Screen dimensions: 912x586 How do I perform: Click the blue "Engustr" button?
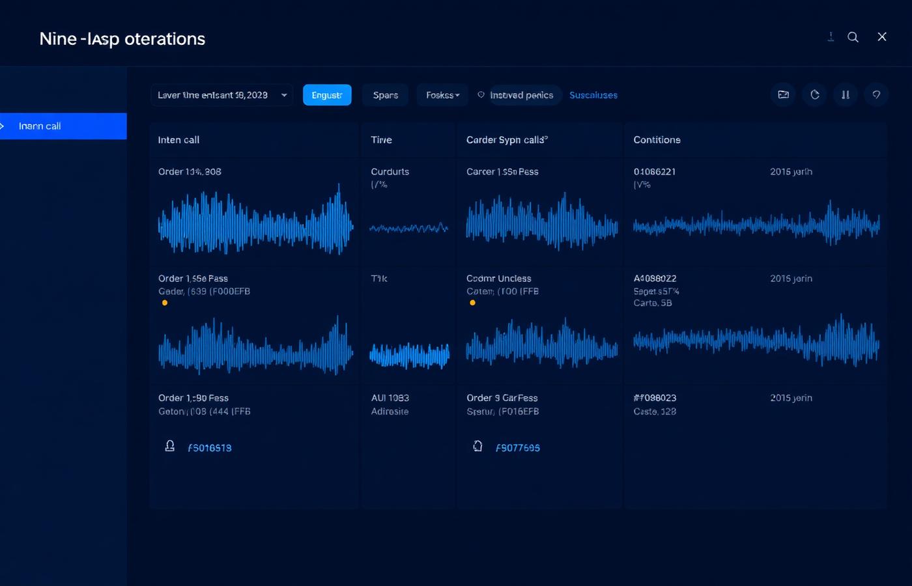pyautogui.click(x=327, y=95)
